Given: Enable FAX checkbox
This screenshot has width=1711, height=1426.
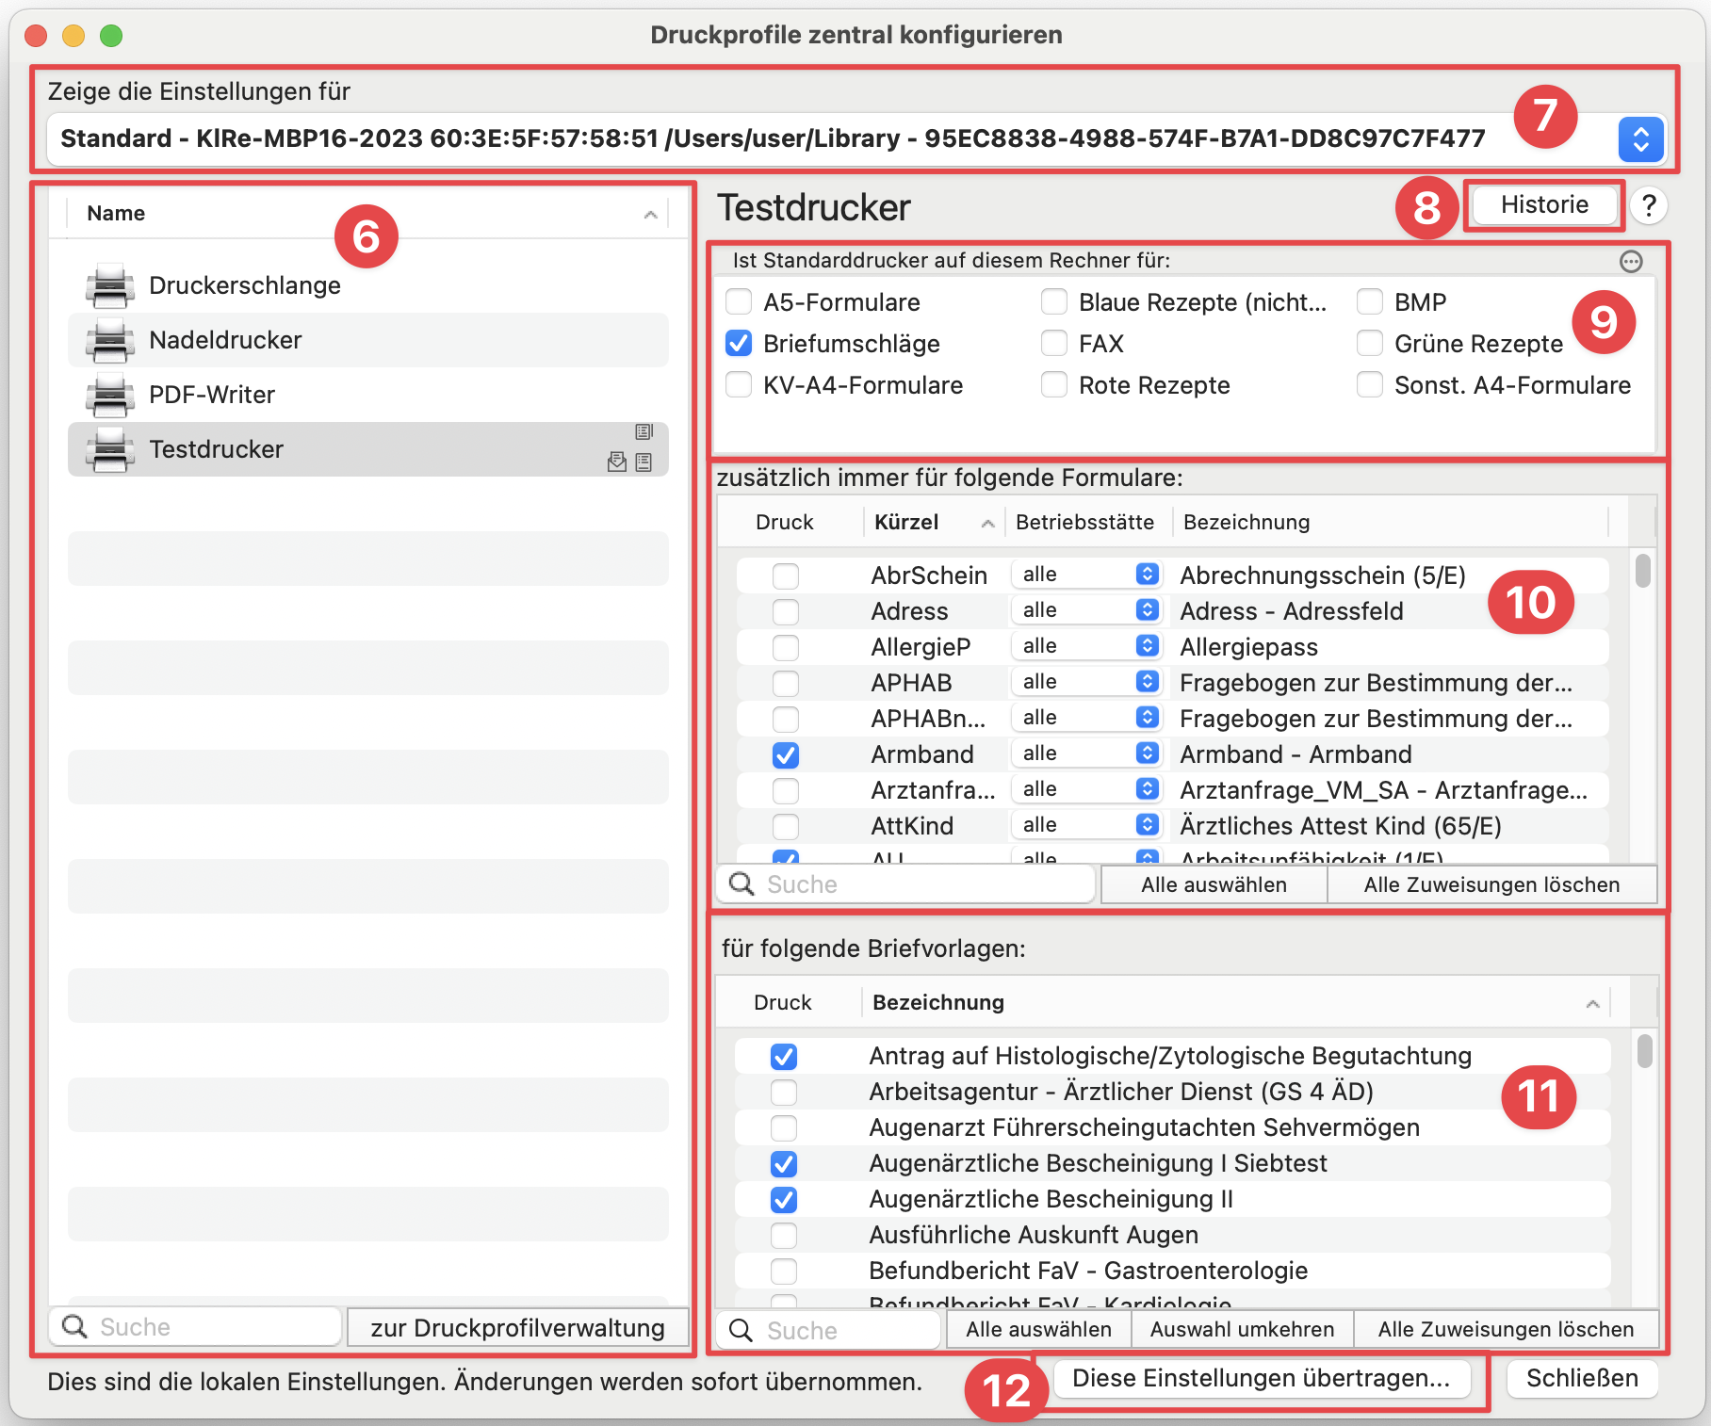Looking at the screenshot, I should [x=1054, y=343].
